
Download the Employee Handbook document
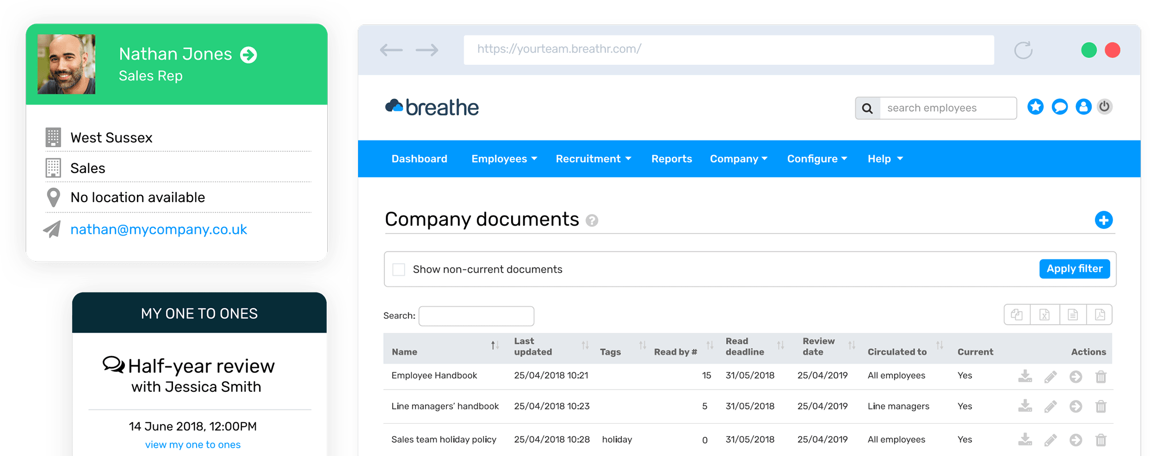coord(1025,376)
